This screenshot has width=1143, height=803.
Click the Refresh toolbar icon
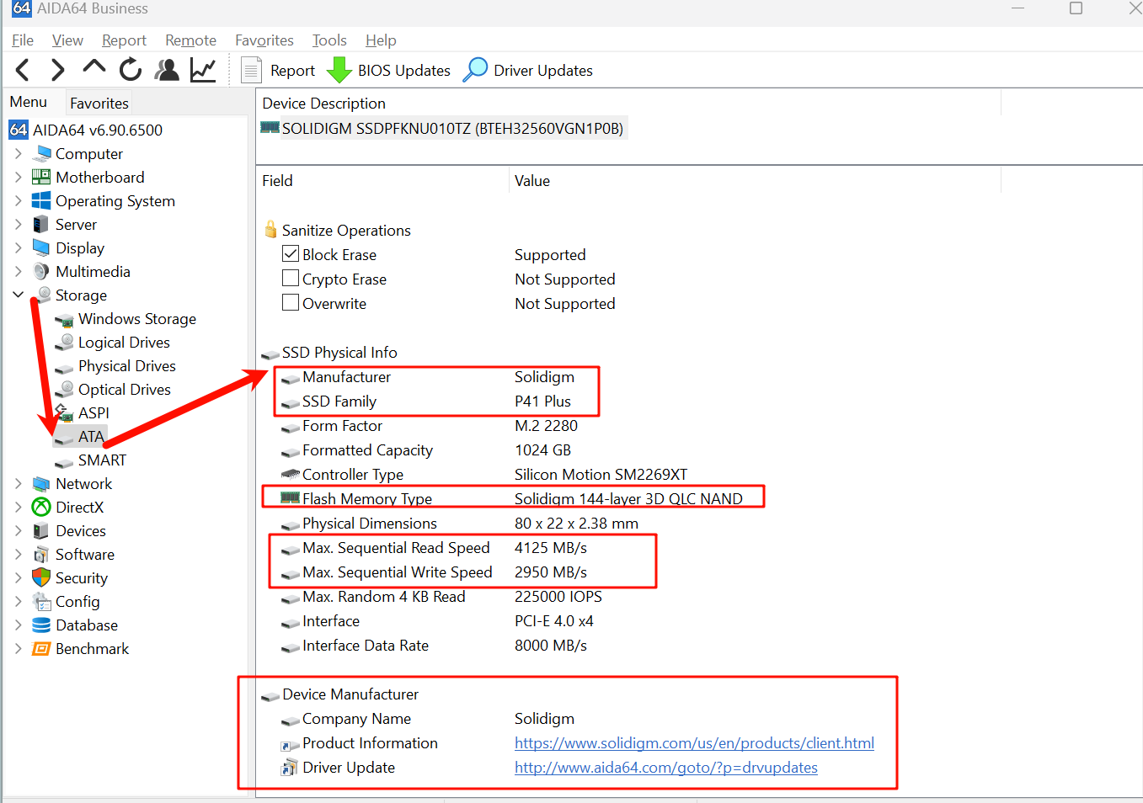(x=131, y=70)
